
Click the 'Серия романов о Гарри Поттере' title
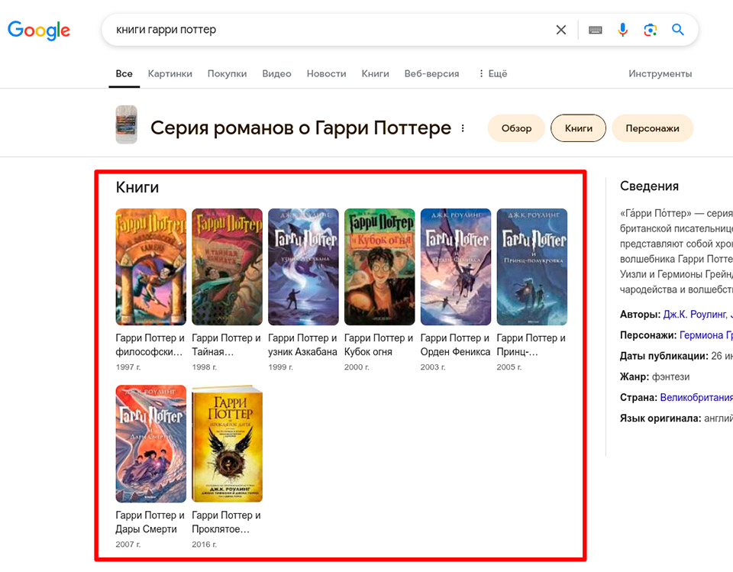coord(301,128)
